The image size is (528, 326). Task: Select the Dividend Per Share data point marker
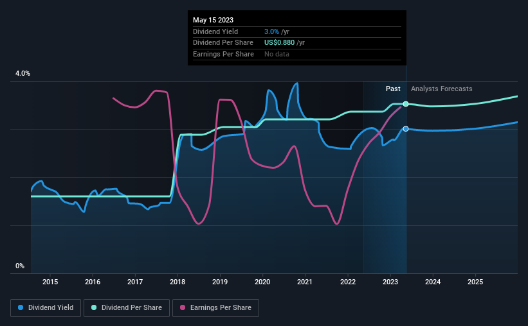tap(406, 104)
